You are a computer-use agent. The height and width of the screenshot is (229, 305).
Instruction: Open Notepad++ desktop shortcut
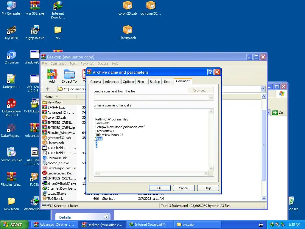click(x=12, y=81)
